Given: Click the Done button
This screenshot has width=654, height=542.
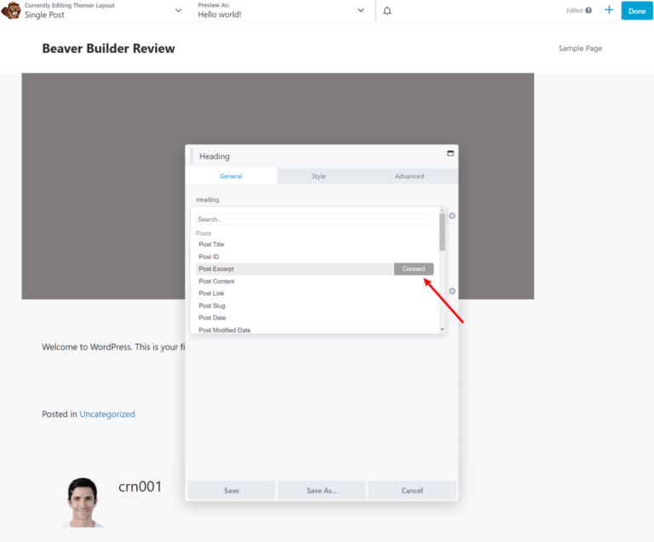Looking at the screenshot, I should (x=637, y=11).
